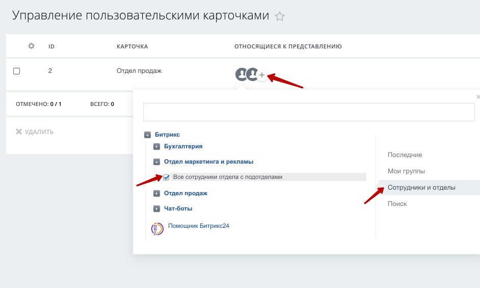Click the Удалить button
Image resolution: width=480 pixels, height=288 pixels.
point(35,132)
